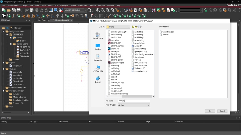Open the SI Analysis menu
The image size is (241, 135).
point(64,5)
